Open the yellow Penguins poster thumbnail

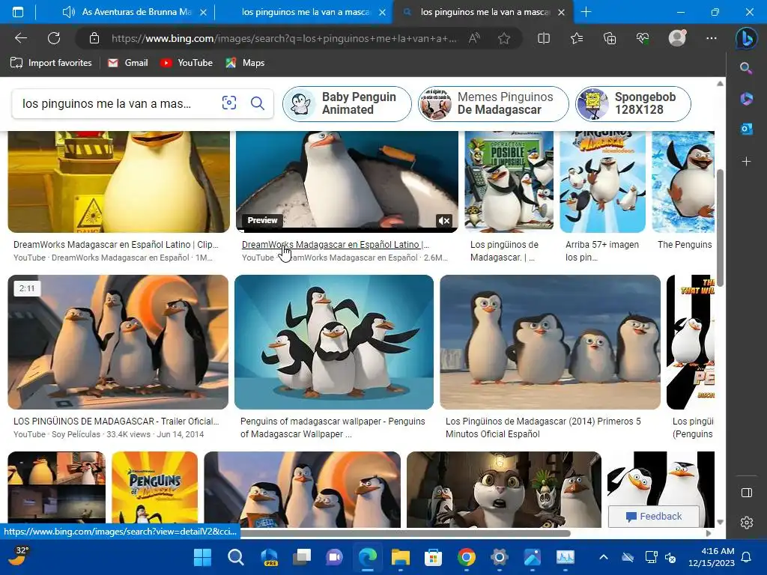(154, 490)
